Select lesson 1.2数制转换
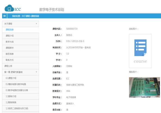 (21, 102)
